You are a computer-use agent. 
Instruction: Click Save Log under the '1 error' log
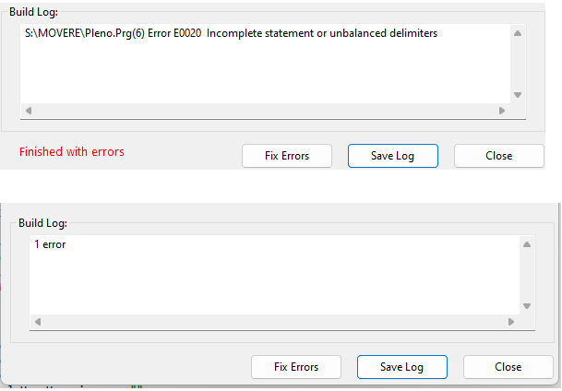click(x=401, y=367)
